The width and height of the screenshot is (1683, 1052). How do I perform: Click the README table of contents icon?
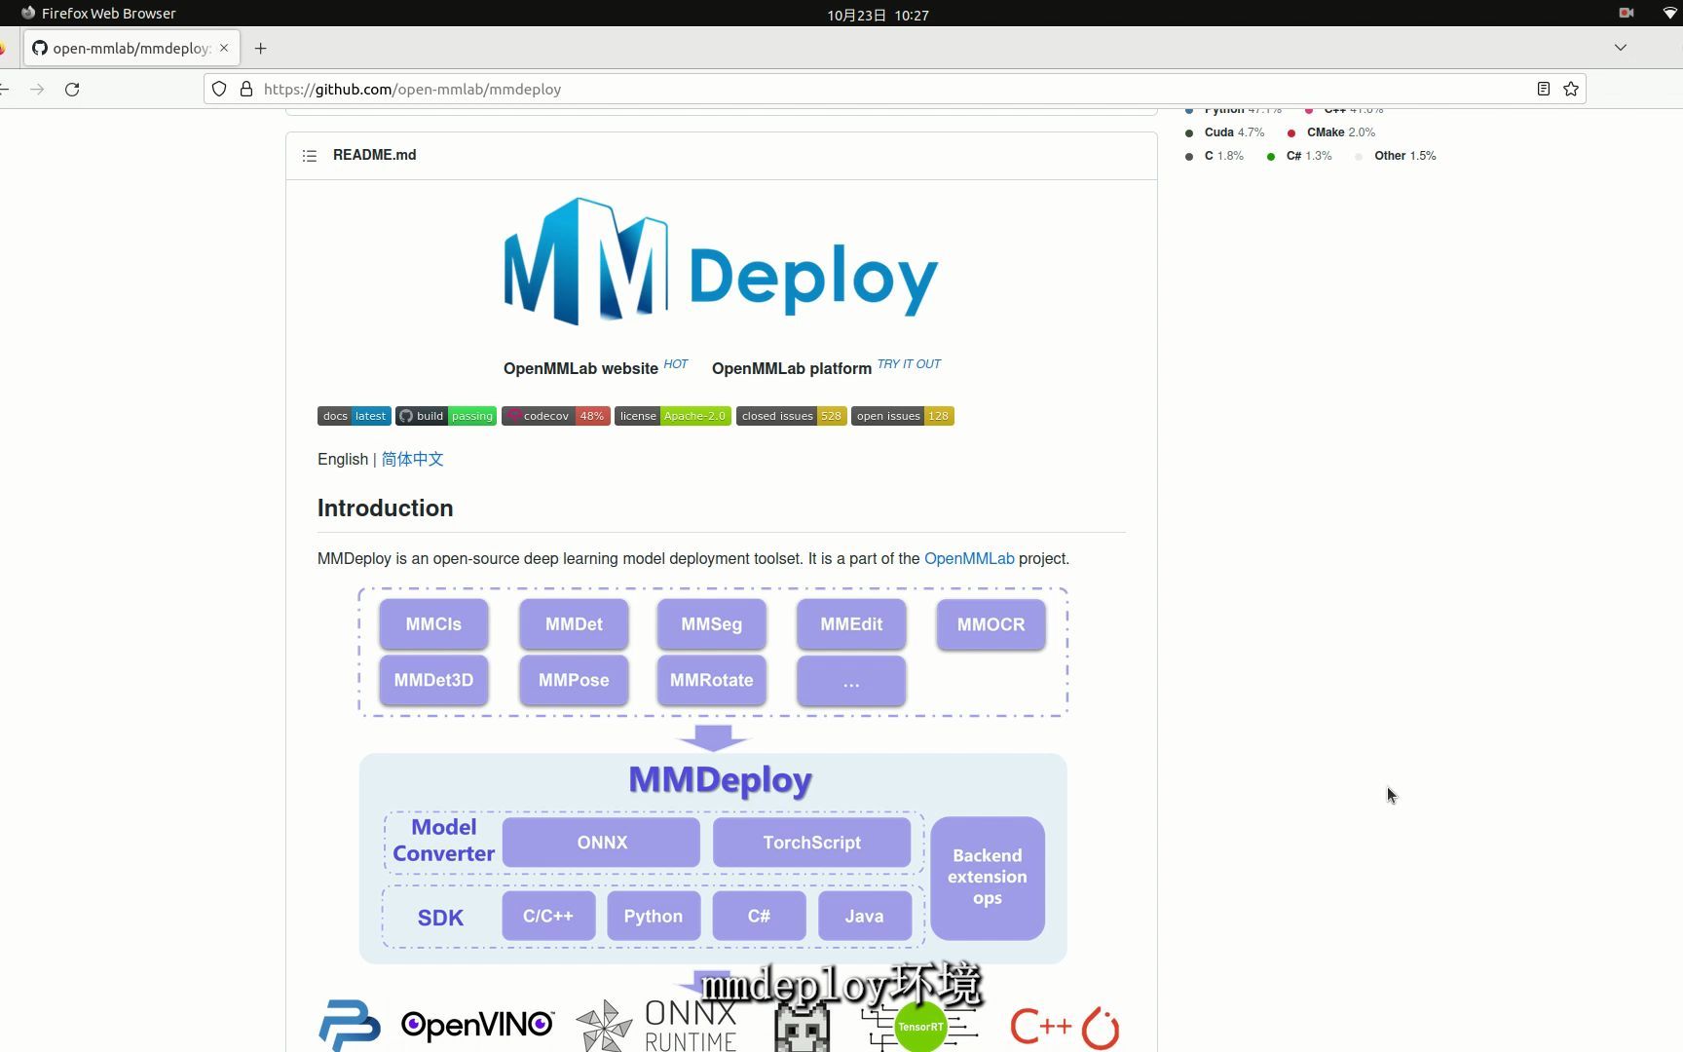(x=309, y=155)
